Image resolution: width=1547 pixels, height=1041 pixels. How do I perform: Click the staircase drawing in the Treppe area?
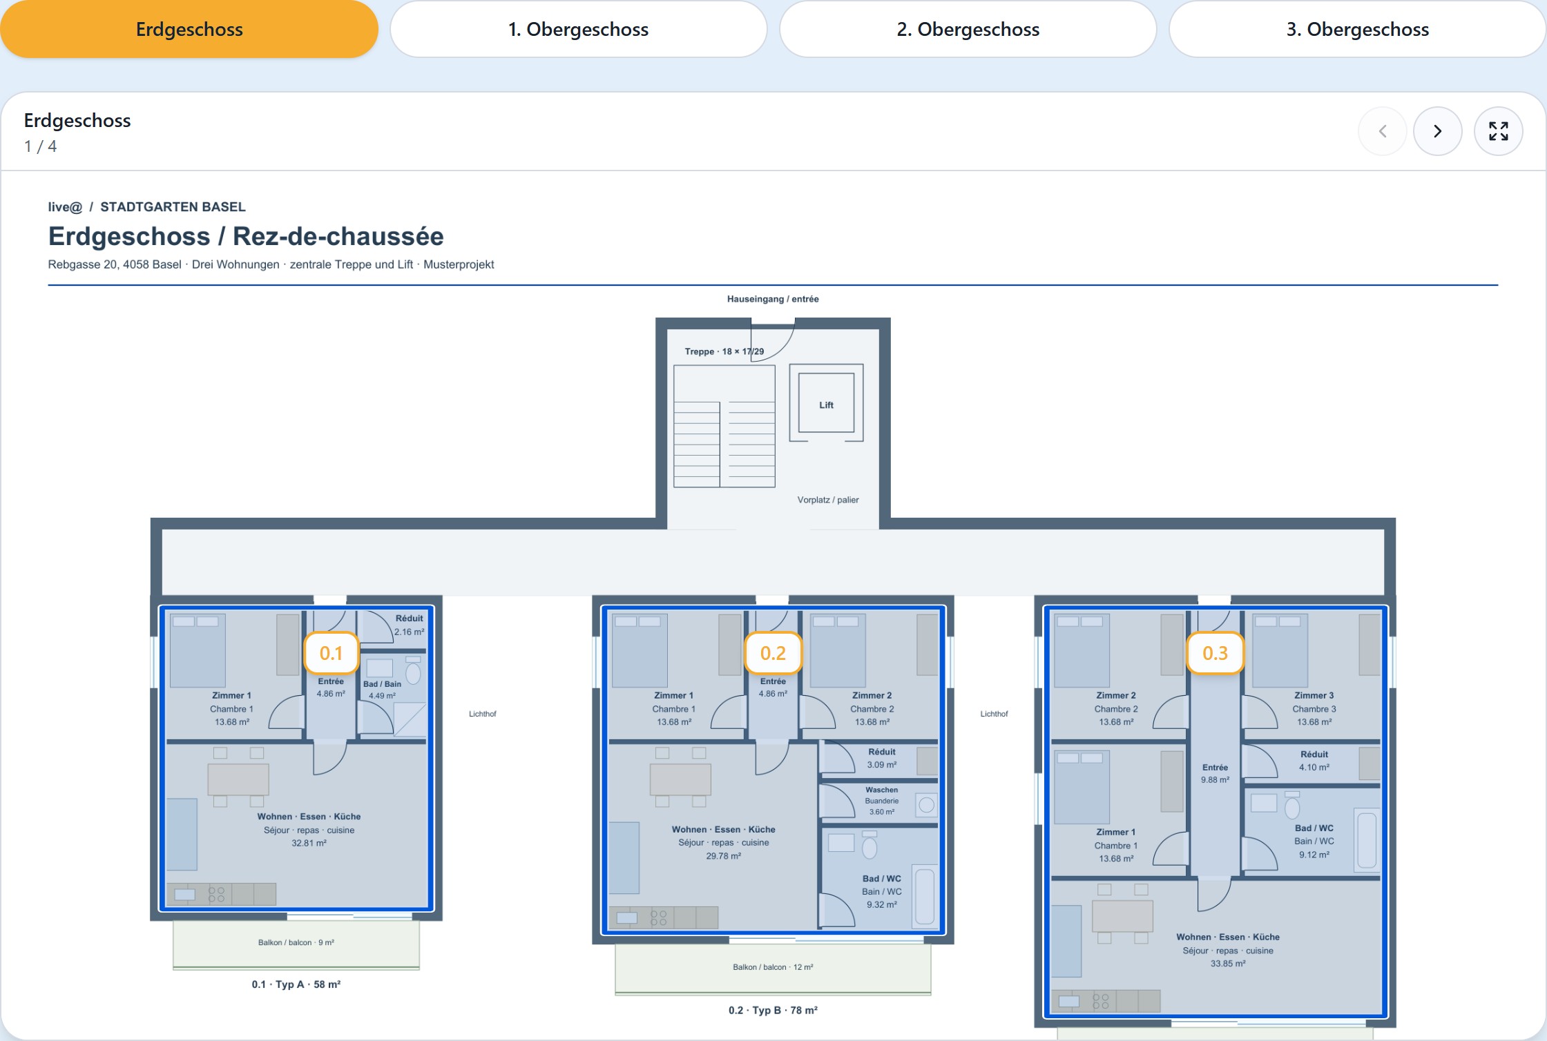[724, 427]
